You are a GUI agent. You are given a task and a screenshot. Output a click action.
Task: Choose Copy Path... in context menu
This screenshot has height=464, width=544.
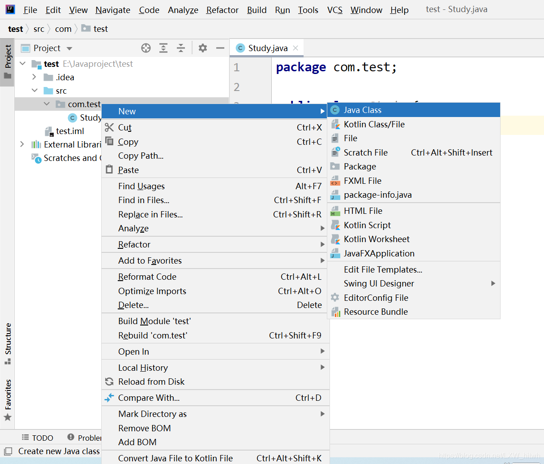coord(215,156)
